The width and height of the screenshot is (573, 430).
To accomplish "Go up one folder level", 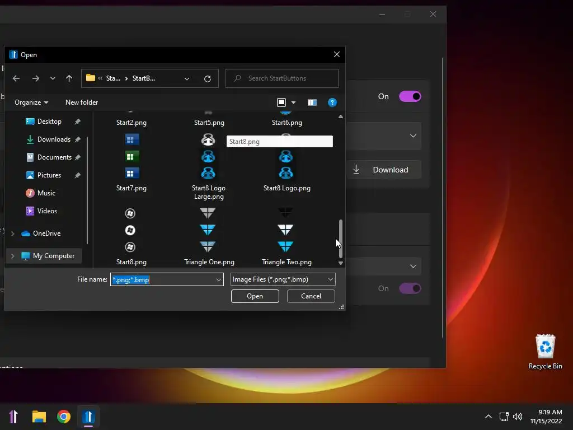I will (69, 78).
